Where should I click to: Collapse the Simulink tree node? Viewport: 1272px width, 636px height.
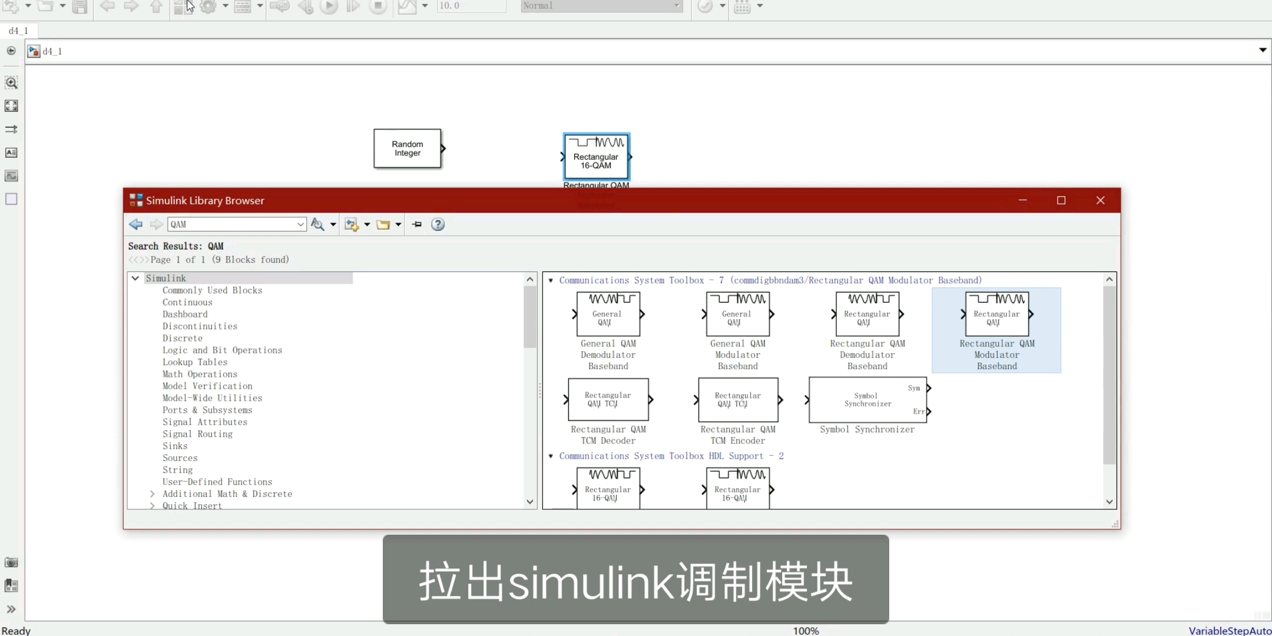click(135, 278)
